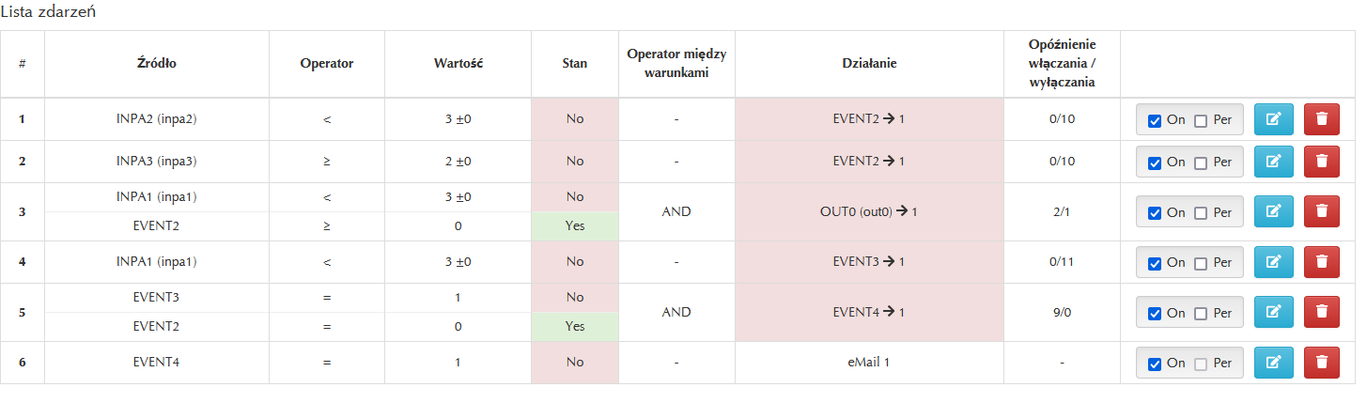Tick the Per checkbox in row 5
The image size is (1367, 403).
[x=1201, y=313]
